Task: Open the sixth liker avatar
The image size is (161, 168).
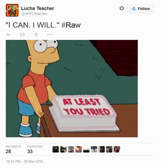Action: [94, 149]
